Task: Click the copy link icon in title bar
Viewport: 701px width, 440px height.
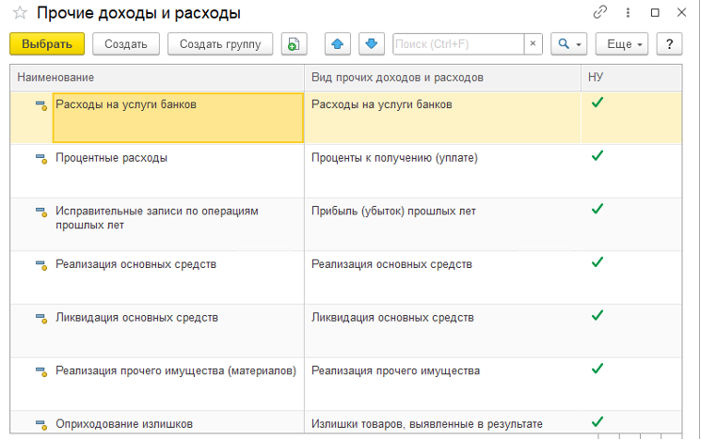Action: pyautogui.click(x=600, y=12)
